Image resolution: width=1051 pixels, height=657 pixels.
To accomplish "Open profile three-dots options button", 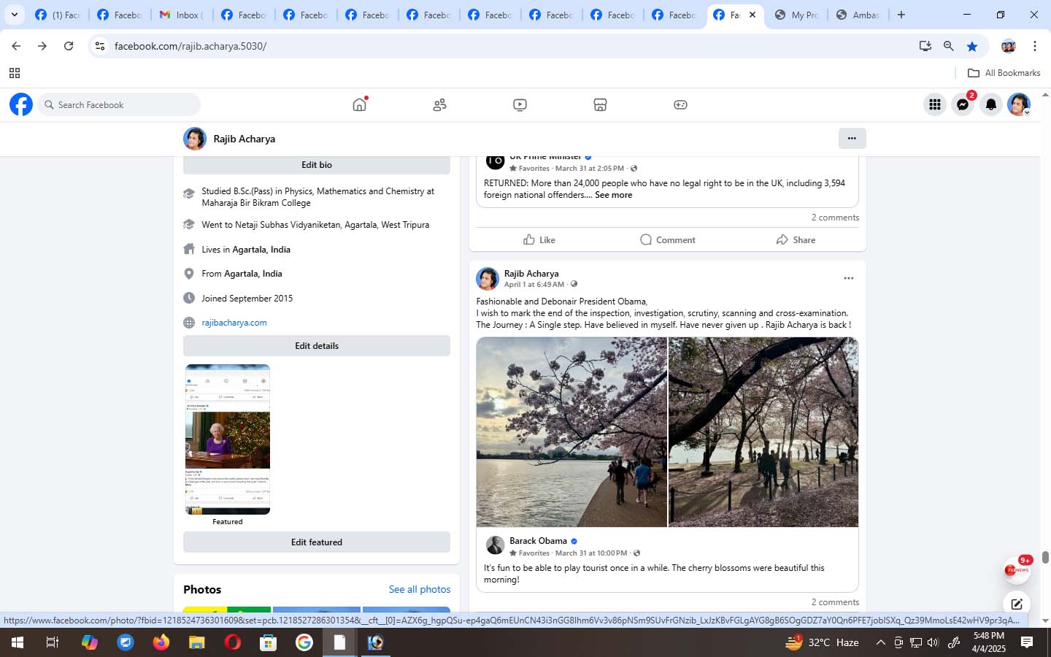I will tap(851, 138).
